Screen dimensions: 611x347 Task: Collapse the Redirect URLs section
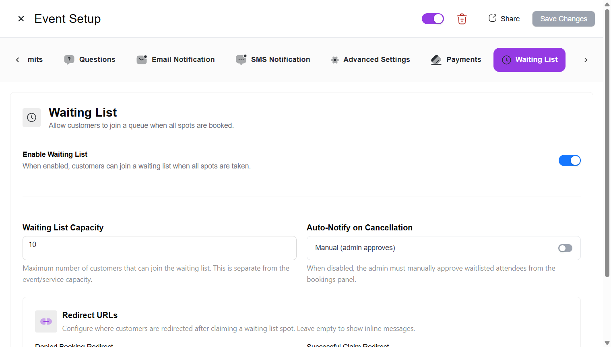tap(90, 315)
